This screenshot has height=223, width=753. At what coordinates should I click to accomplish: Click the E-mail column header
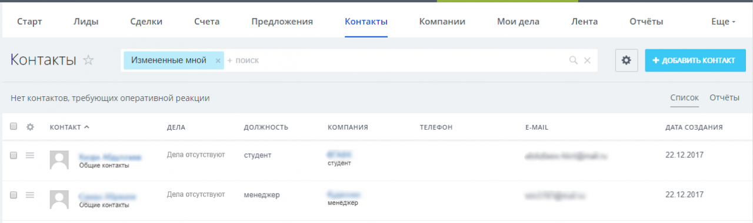click(x=537, y=127)
